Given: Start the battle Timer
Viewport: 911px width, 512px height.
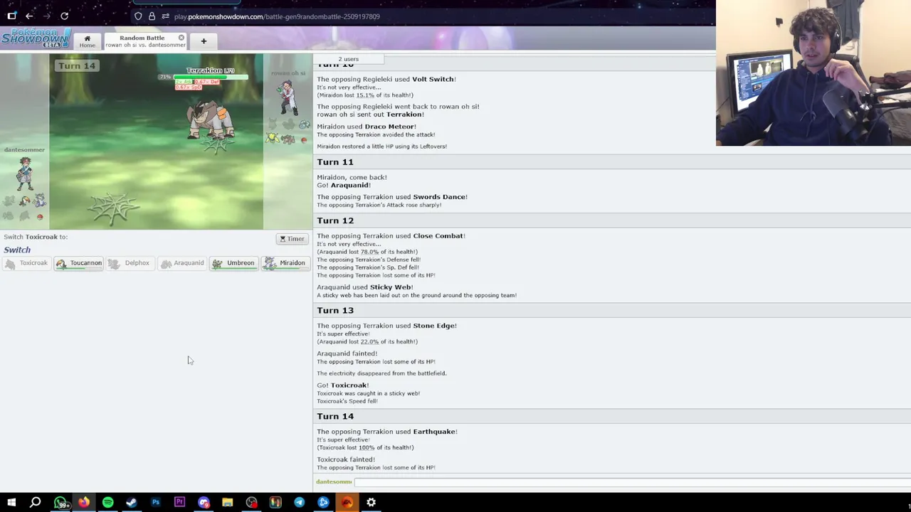Looking at the screenshot, I should 292,239.
